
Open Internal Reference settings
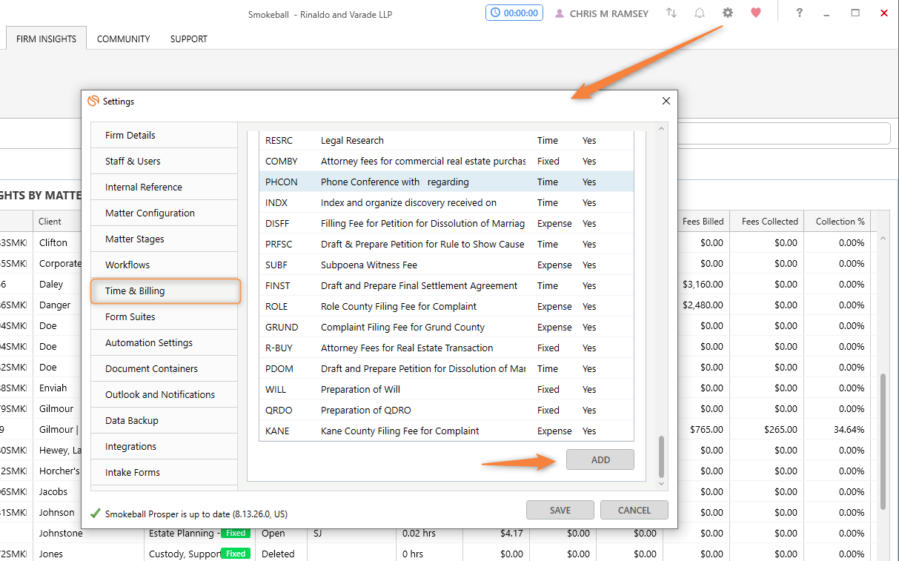pyautogui.click(x=164, y=187)
